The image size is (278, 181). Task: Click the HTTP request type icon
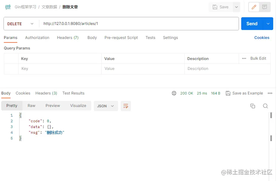[8, 7]
